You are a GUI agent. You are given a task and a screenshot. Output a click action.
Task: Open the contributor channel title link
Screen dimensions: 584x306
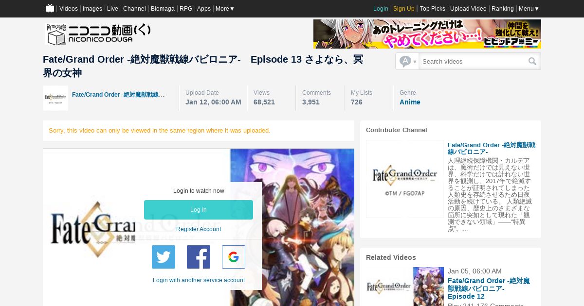point(492,149)
